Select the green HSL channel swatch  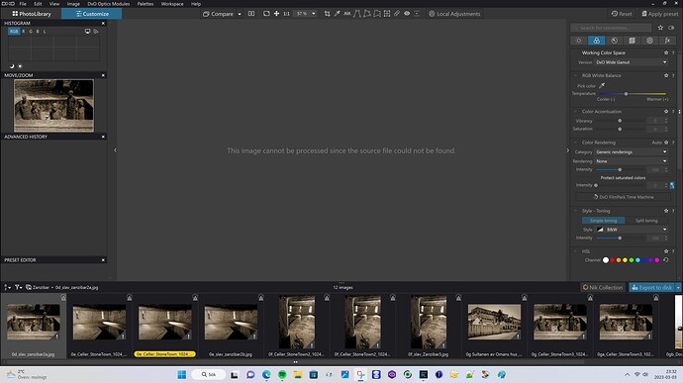pyautogui.click(x=632, y=260)
